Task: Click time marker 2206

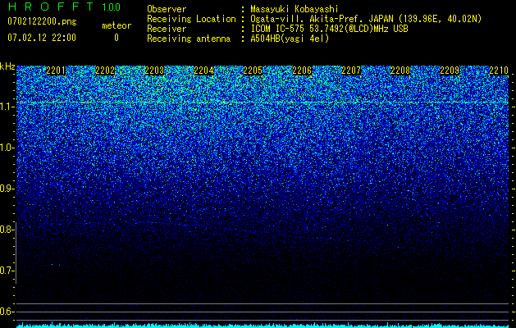Action: point(302,71)
